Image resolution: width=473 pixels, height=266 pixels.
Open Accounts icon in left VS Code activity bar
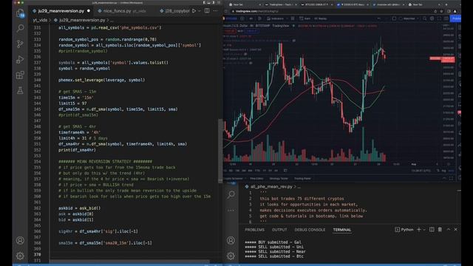(x=20, y=240)
